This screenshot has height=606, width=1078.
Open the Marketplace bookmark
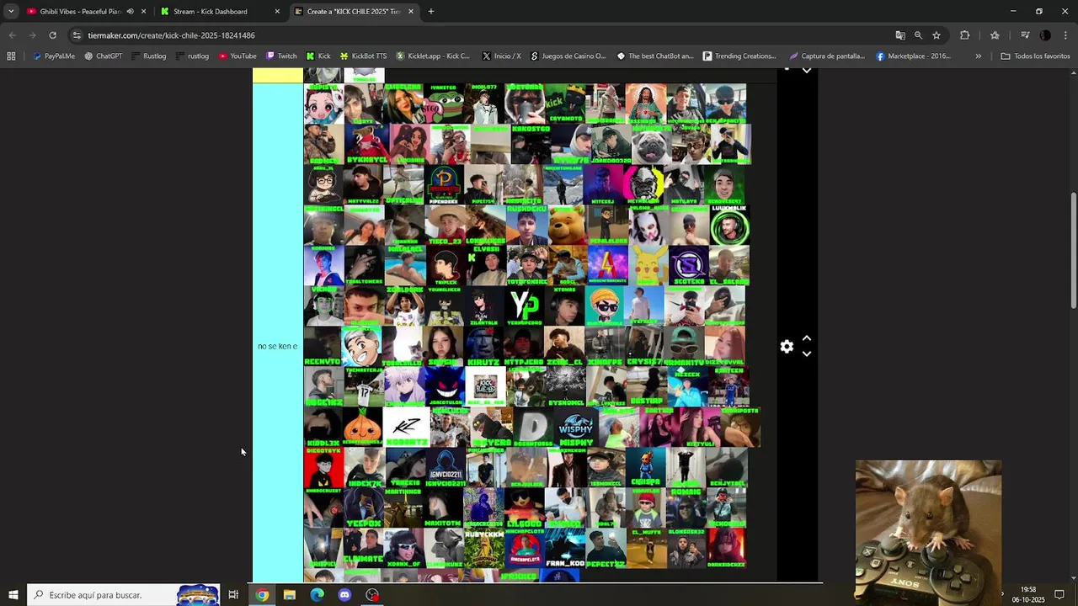click(x=912, y=56)
